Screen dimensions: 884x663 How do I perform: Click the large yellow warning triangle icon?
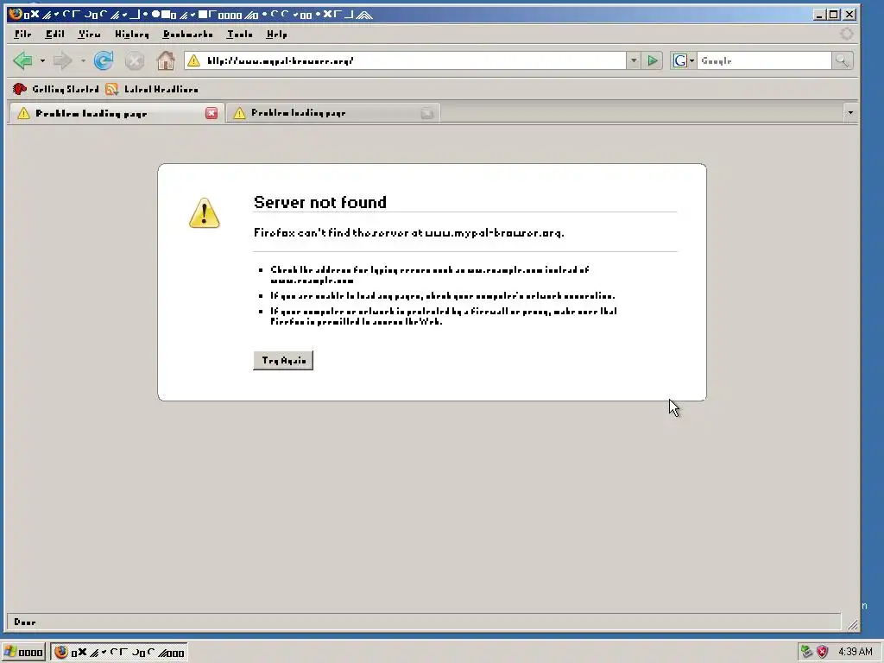click(x=204, y=212)
